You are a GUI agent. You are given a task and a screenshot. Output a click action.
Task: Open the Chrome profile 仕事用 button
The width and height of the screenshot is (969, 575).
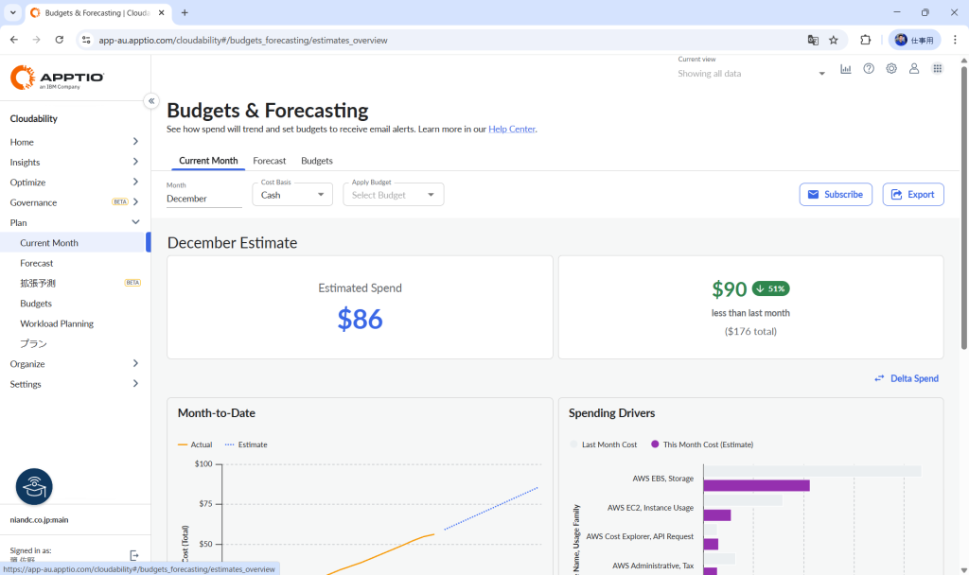tap(915, 40)
